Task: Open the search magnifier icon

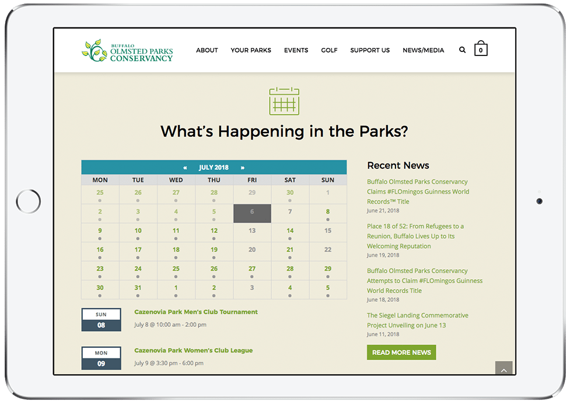Action: point(462,50)
